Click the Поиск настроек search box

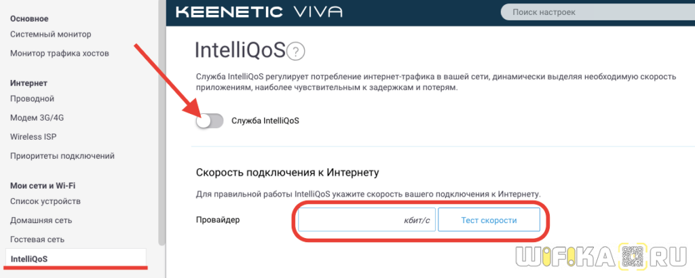tap(590, 12)
